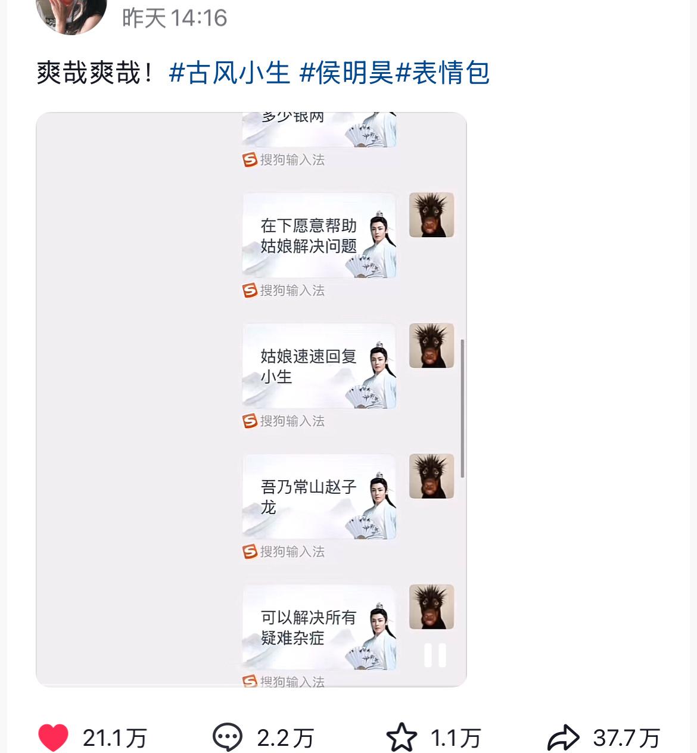Viewport: 697px width, 753px height.
Task: Click the chat avatar beside 姑娘速速回复 sticker
Action: click(x=431, y=346)
